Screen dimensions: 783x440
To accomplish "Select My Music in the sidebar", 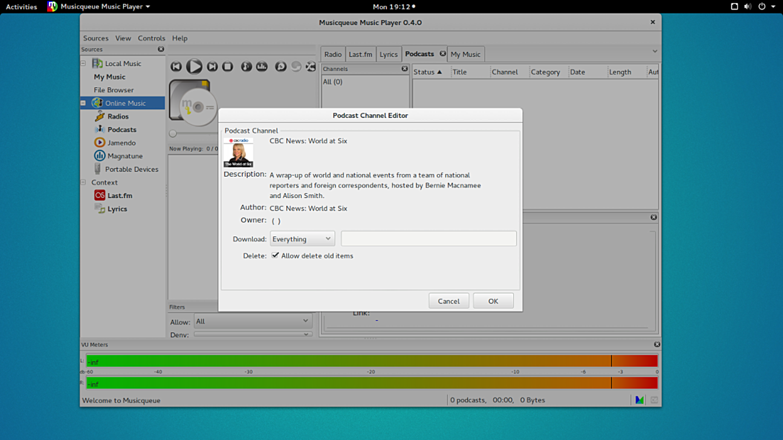I will pos(110,76).
